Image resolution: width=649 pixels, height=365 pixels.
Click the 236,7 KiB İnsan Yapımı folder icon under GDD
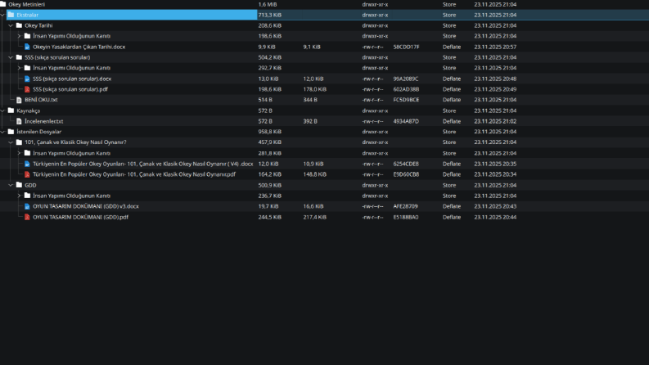[27, 196]
